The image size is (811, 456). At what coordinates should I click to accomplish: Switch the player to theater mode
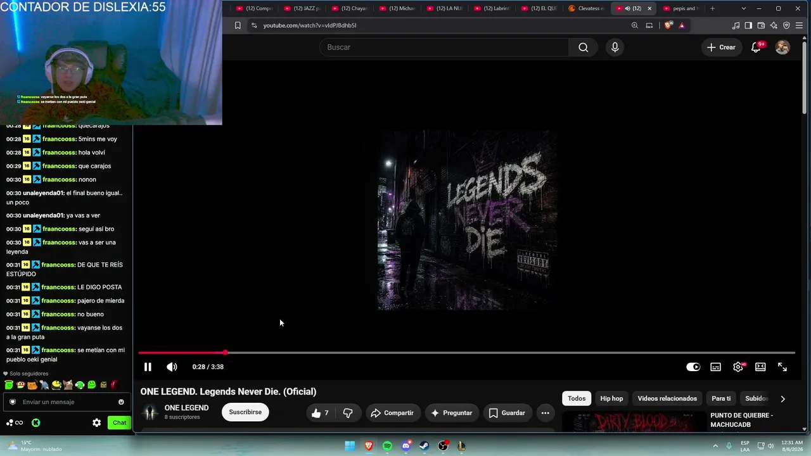pyautogui.click(x=760, y=367)
